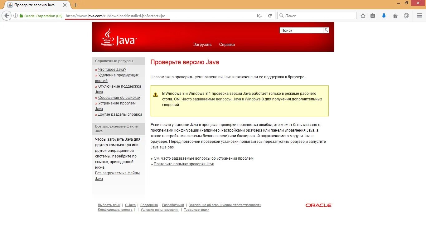
Task: Open the 'Что такое Java?' link
Action: click(x=112, y=70)
